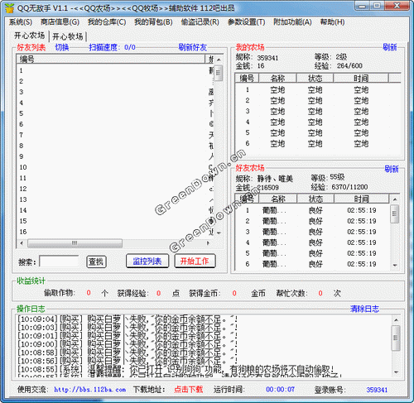Screen dimensions: 414x403
Task: Click the friend list horizontal scrollbar thumb
Action: coord(75,243)
